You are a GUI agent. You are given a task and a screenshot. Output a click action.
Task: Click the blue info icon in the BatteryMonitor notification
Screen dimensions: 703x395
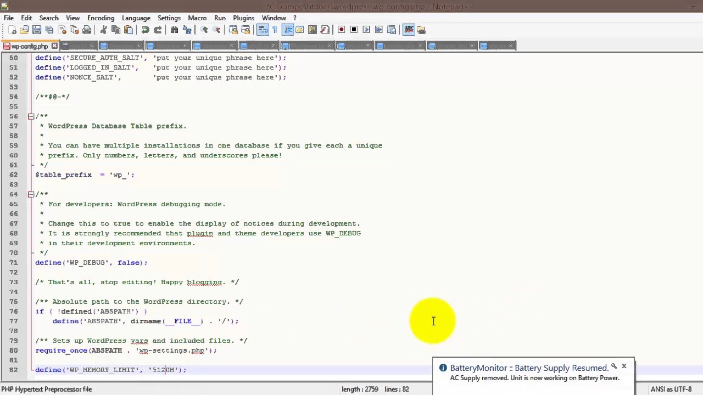[443, 368]
